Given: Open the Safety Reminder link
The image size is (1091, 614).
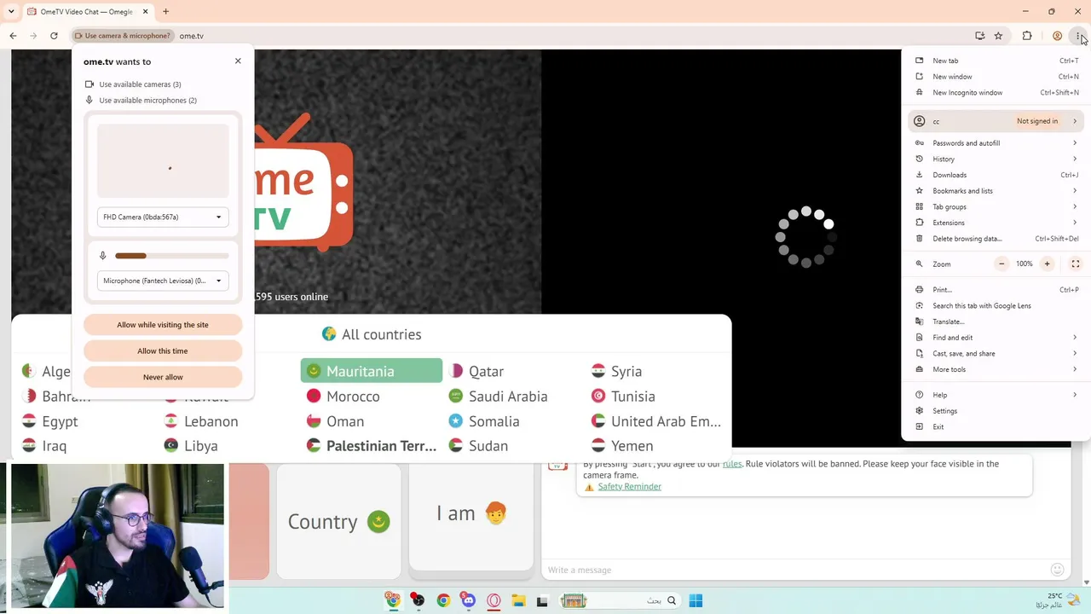Looking at the screenshot, I should pyautogui.click(x=629, y=487).
